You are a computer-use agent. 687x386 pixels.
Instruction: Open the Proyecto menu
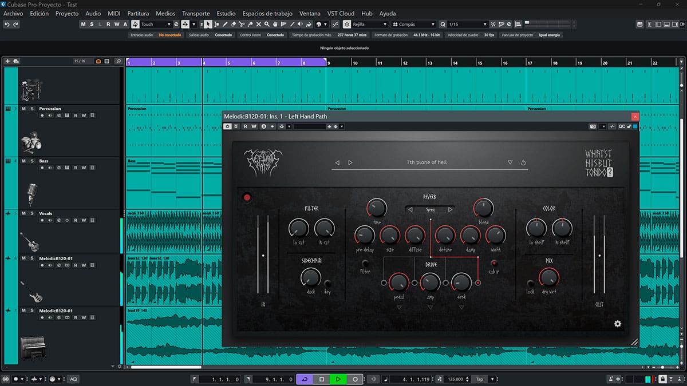pyautogui.click(x=67, y=13)
